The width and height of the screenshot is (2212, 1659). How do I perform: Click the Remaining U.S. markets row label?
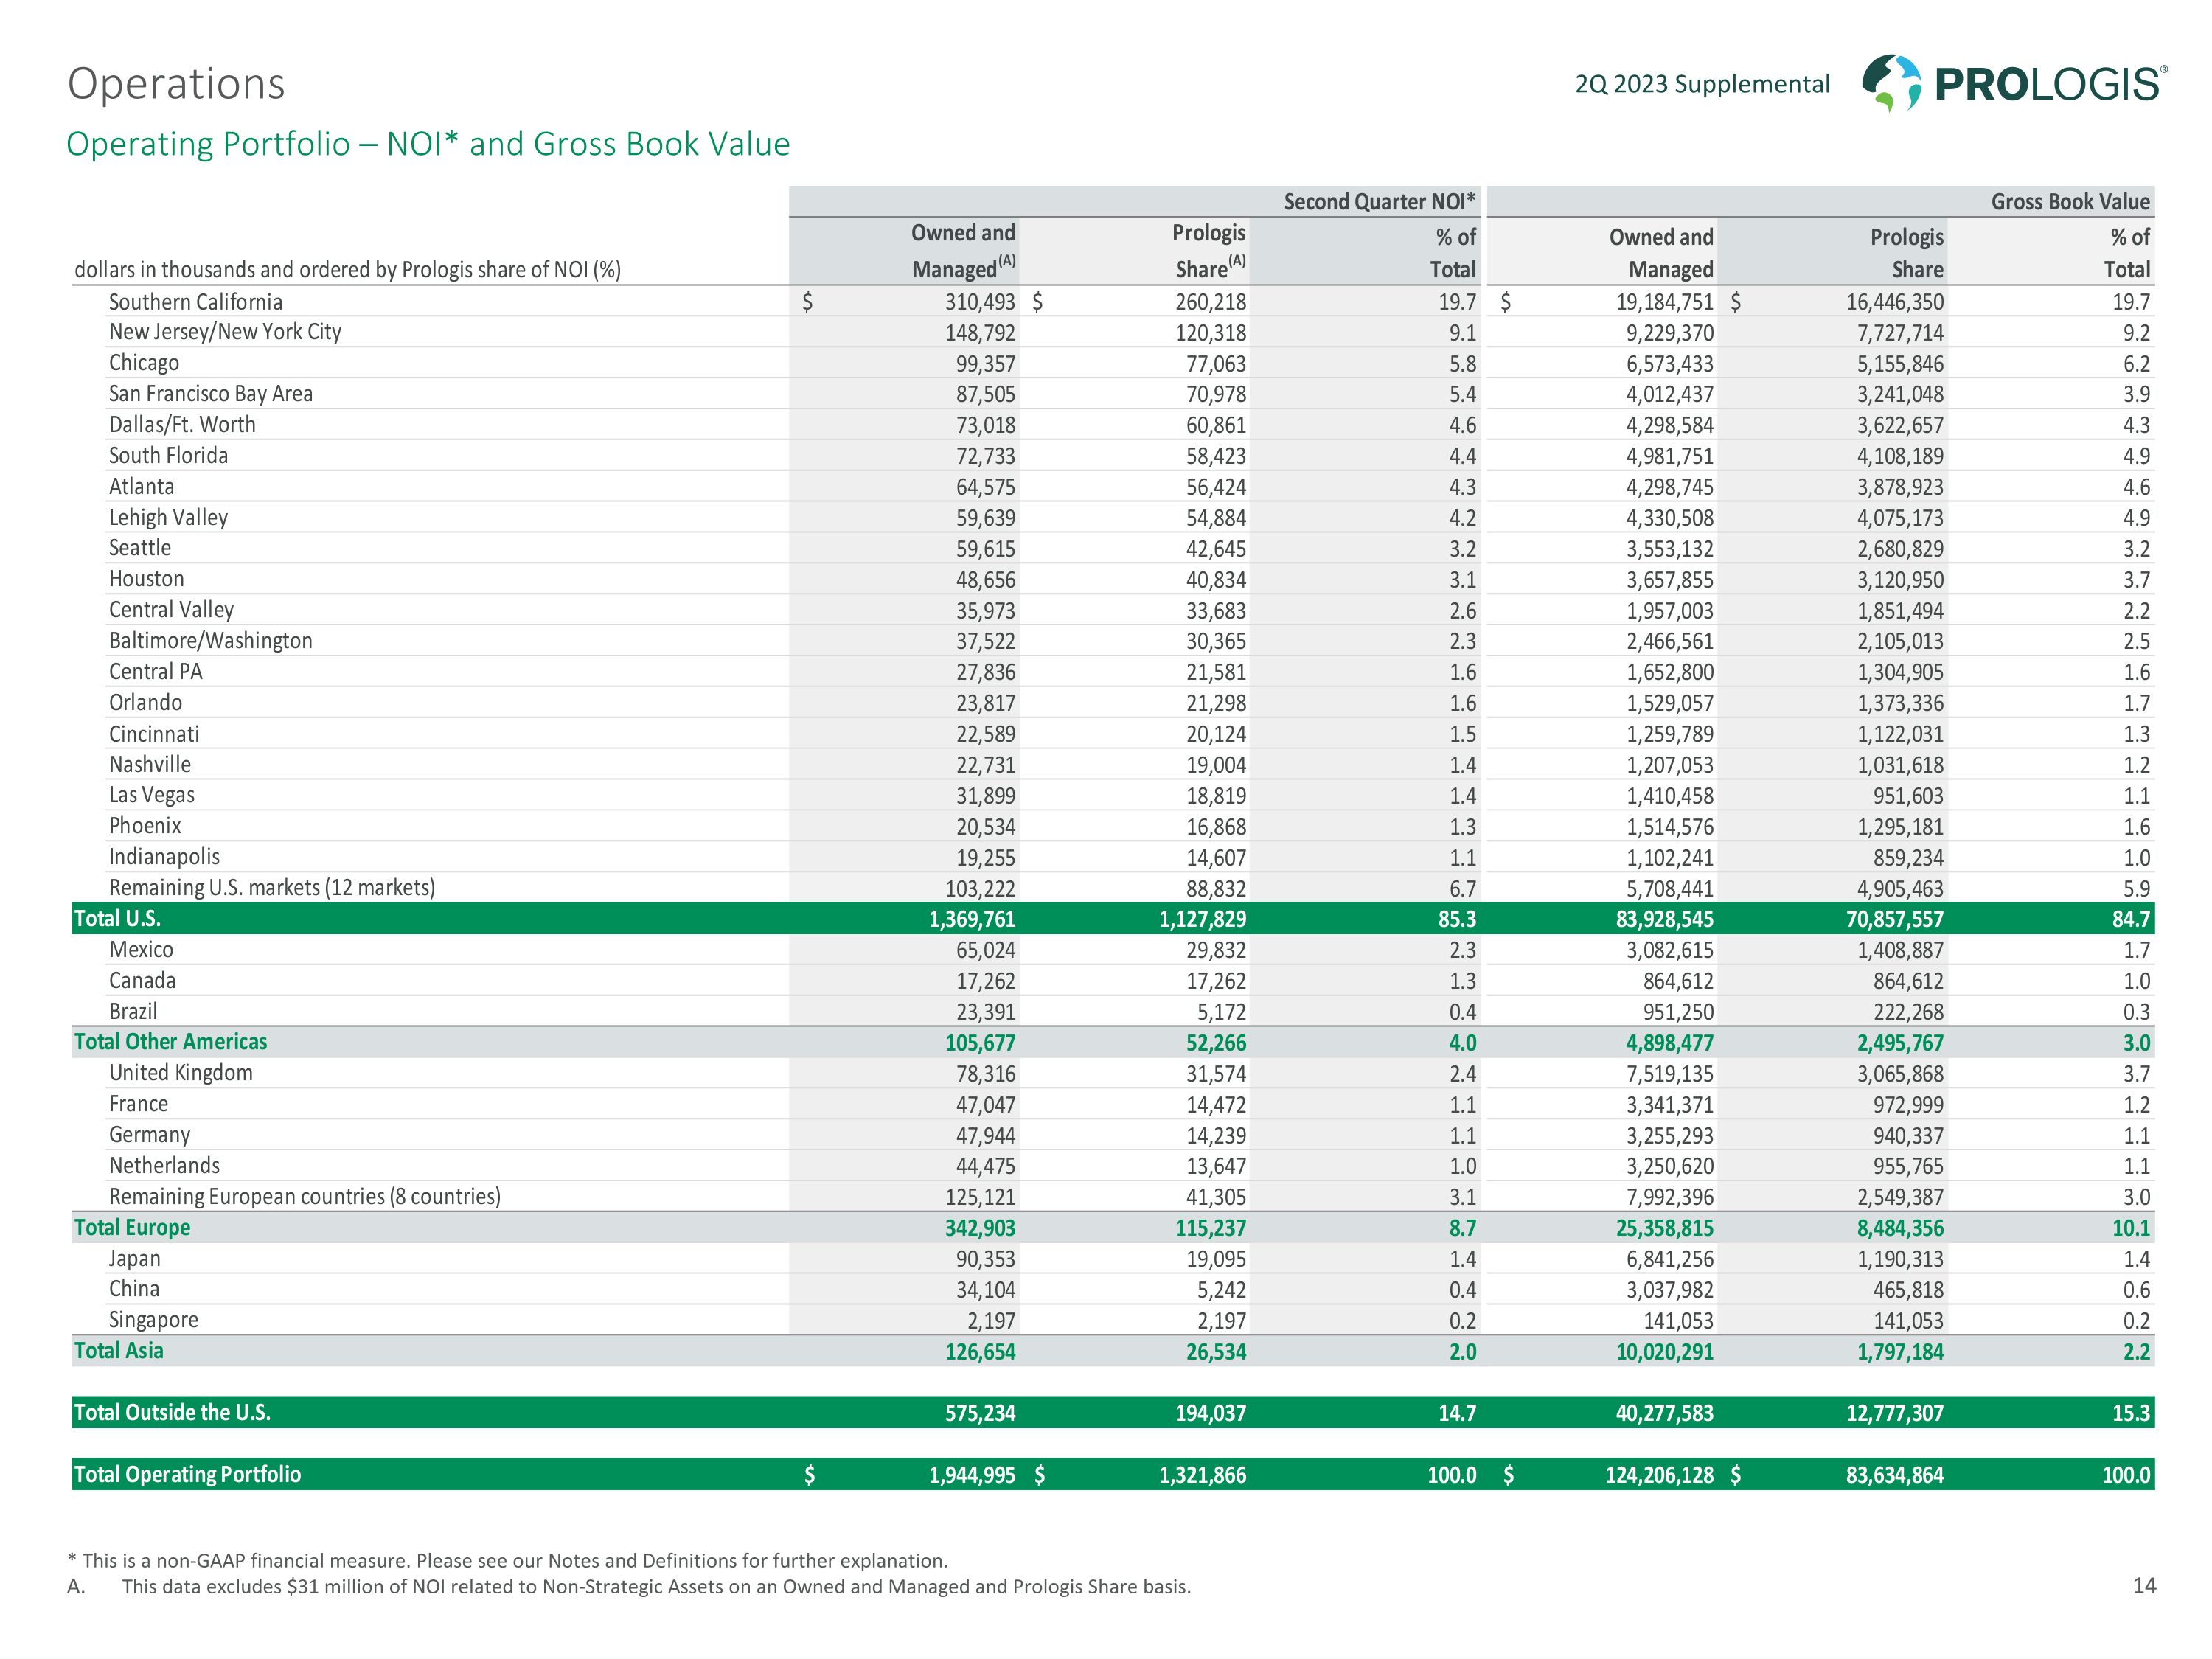[272, 887]
